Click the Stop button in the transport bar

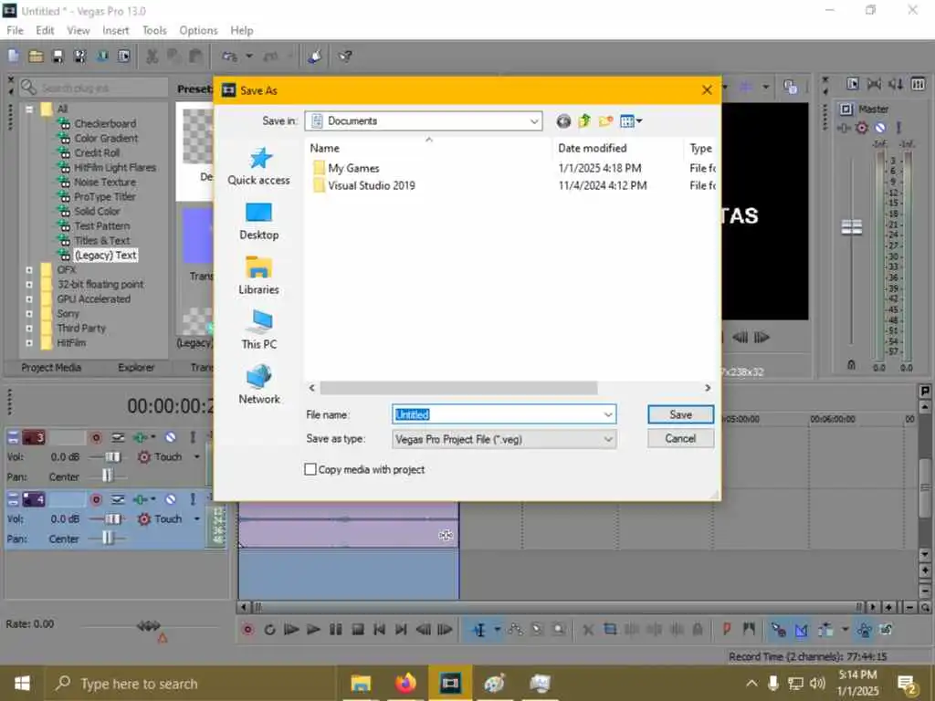point(358,630)
